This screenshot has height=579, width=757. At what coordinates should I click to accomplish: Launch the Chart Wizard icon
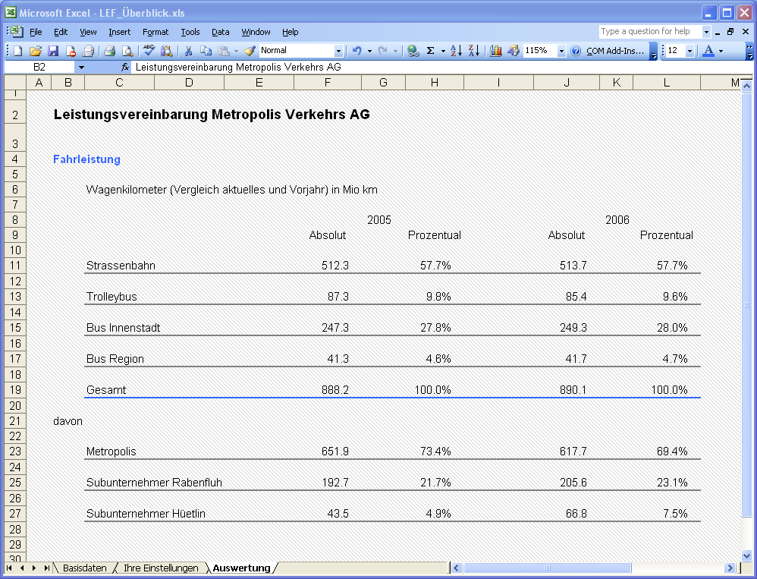pos(496,51)
